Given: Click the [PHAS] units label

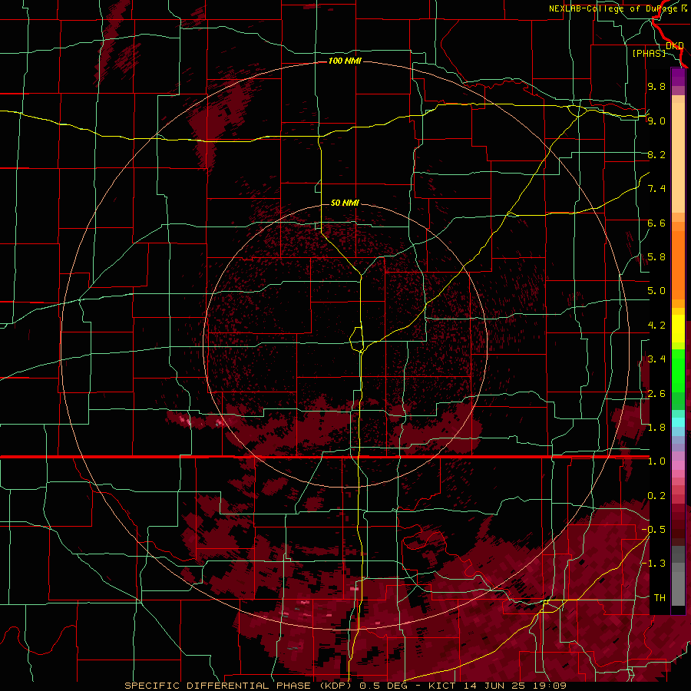Looking at the screenshot, I should 649,53.
